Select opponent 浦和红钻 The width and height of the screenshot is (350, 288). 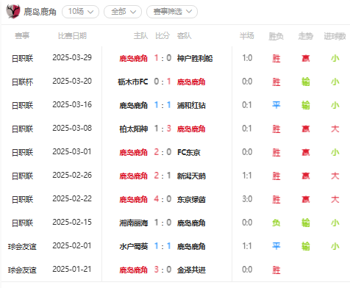pos(191,105)
